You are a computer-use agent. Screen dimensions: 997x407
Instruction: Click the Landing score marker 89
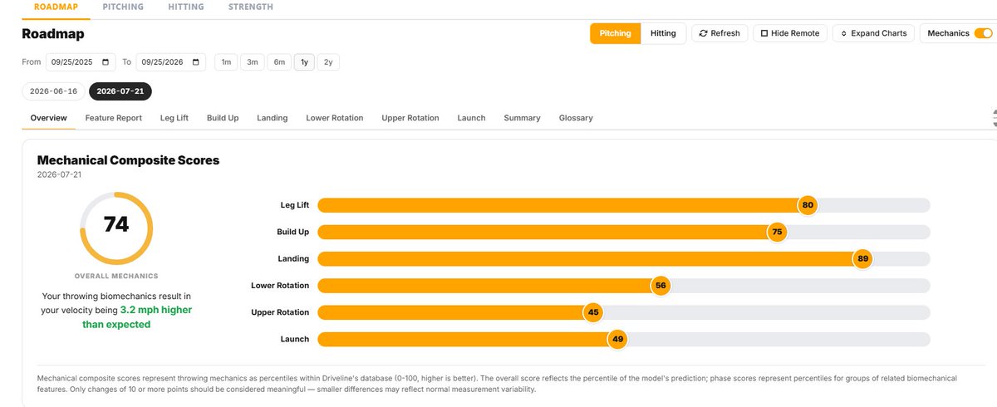862,258
